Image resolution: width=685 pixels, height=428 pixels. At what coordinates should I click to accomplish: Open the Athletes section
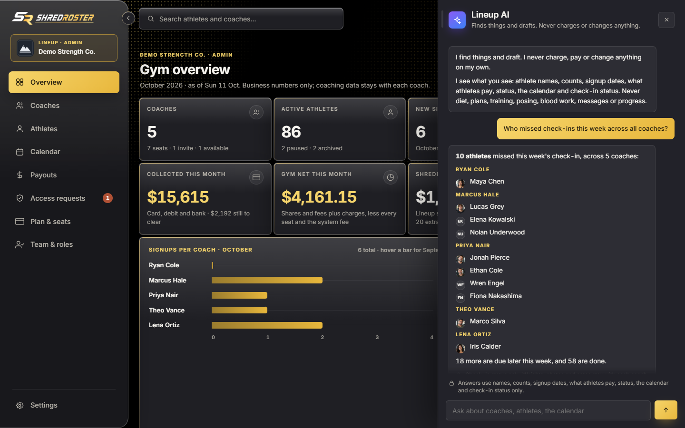pyautogui.click(x=64, y=129)
